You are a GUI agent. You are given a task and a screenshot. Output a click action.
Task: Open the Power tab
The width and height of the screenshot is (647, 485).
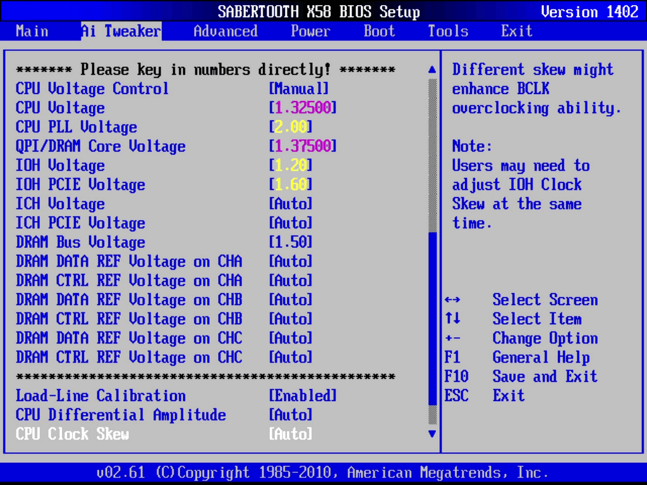click(311, 31)
